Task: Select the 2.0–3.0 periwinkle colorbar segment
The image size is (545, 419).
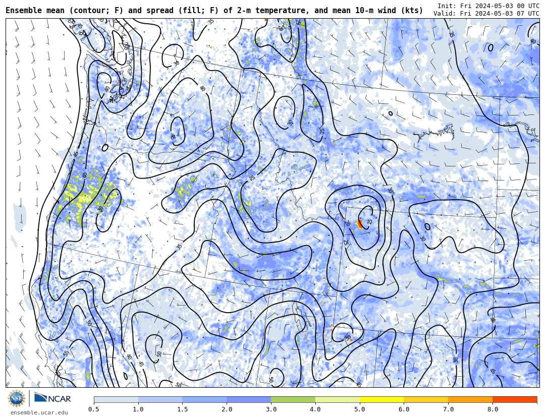Action: pos(249,399)
